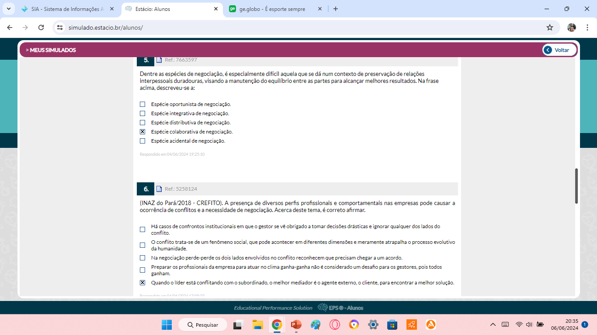
Task: Reload the page with the refresh icon
Action: pyautogui.click(x=41, y=27)
